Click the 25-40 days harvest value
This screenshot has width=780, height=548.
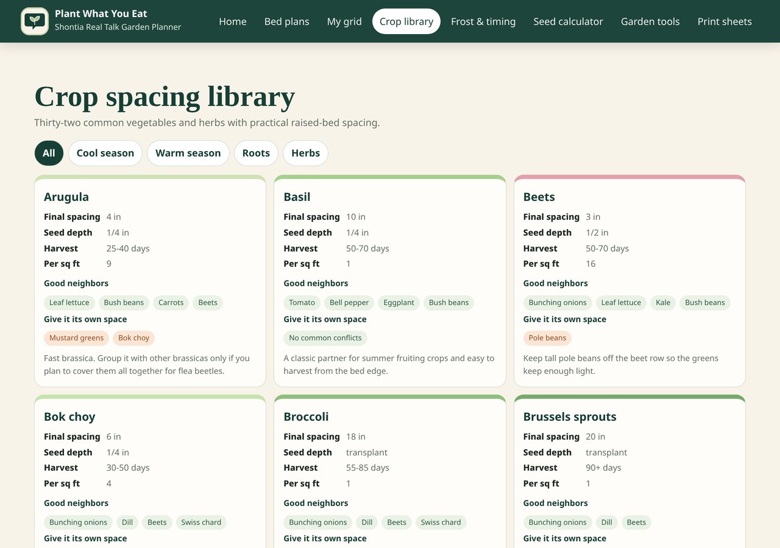128,248
